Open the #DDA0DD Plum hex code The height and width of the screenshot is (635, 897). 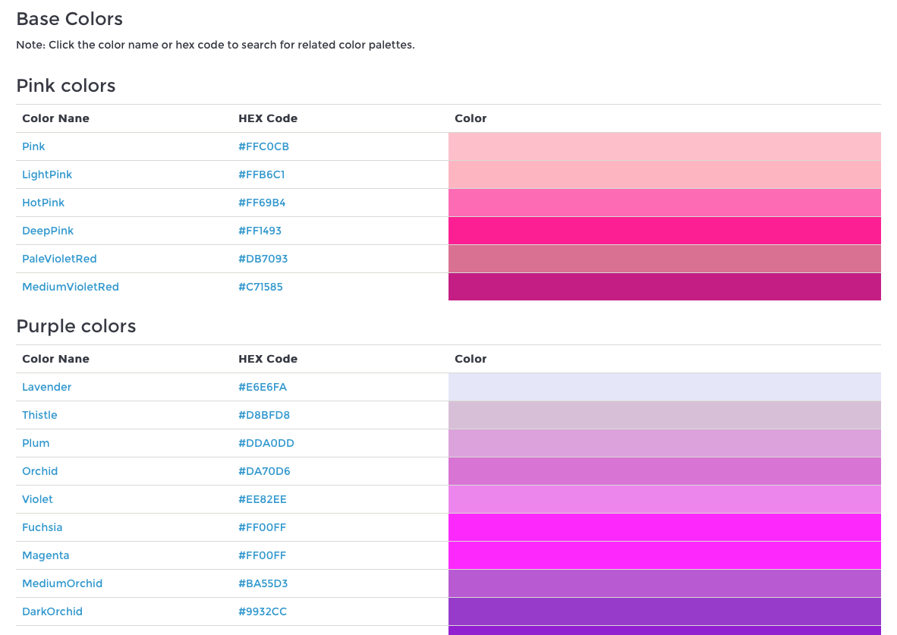point(266,443)
